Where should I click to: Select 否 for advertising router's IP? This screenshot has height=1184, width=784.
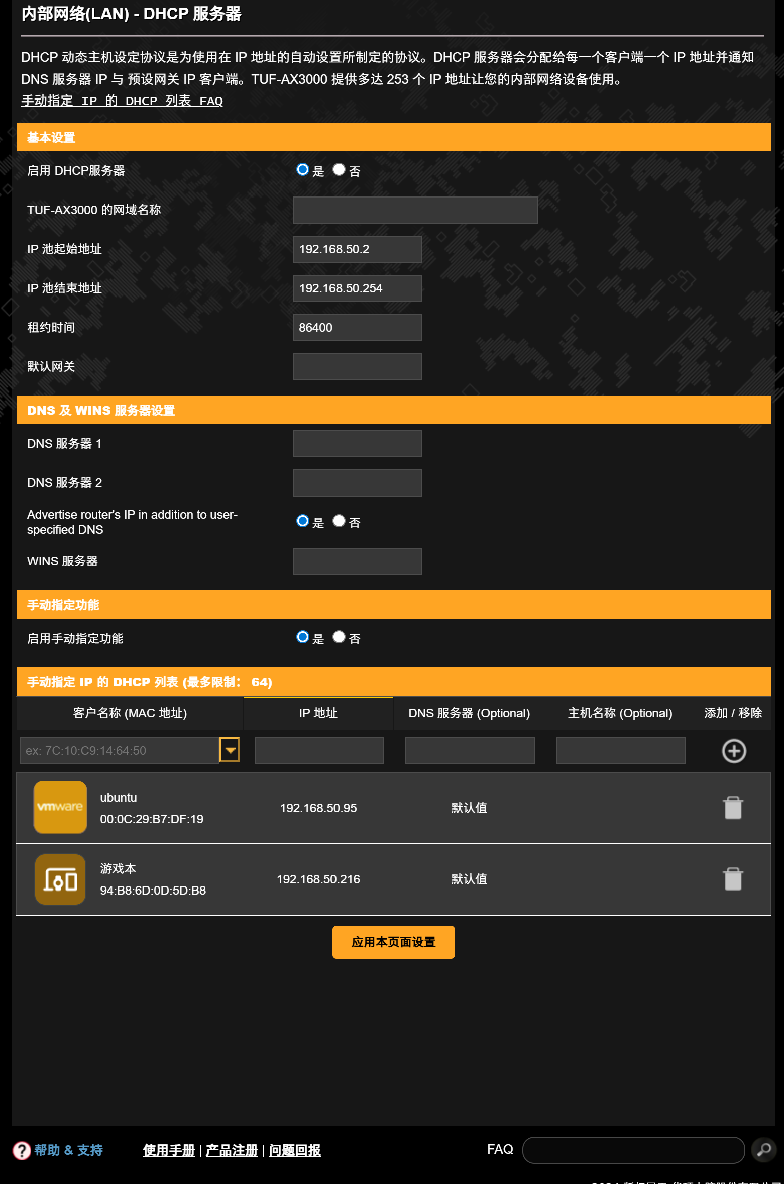click(x=339, y=521)
